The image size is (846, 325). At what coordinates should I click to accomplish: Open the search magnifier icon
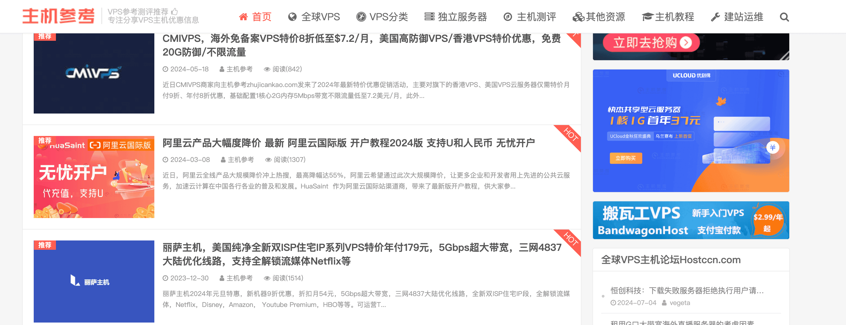click(784, 17)
